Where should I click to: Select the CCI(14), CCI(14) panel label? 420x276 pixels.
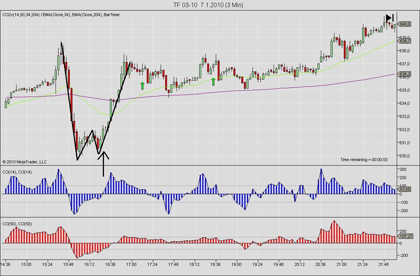tap(17, 172)
